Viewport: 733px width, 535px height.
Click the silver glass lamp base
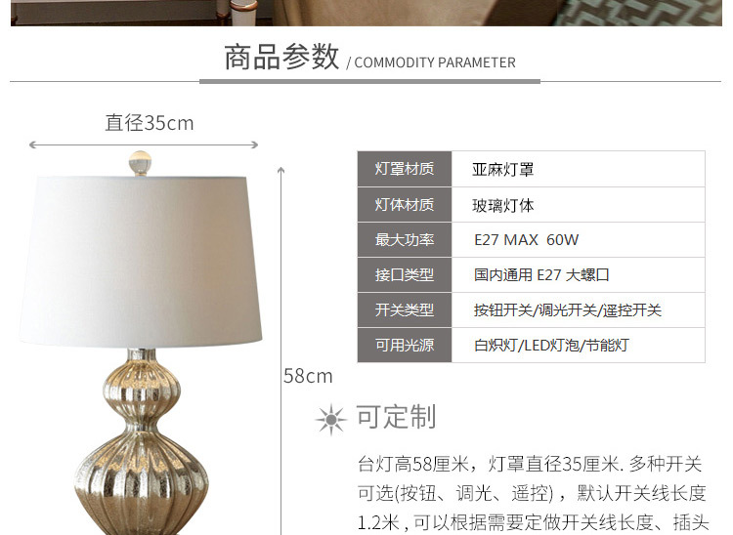click(x=141, y=441)
